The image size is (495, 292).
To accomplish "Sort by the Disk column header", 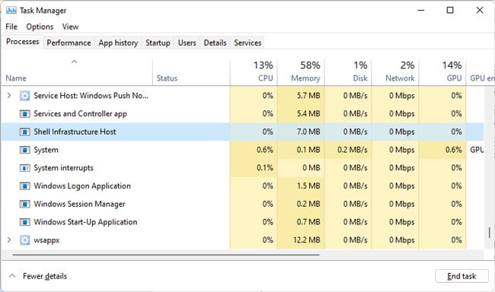I will coord(348,72).
